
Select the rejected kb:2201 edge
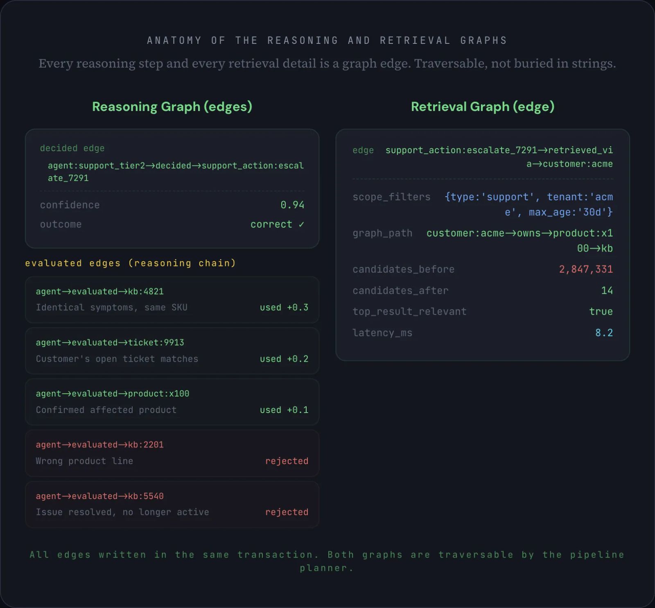[x=99, y=445]
